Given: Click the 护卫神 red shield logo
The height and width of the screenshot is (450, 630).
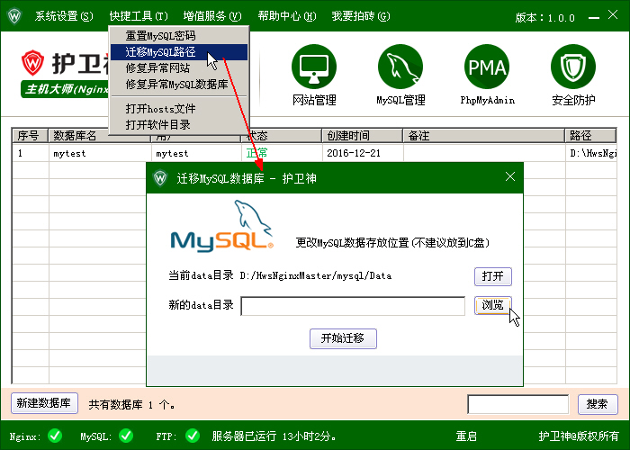Looking at the screenshot, I should pyautogui.click(x=32, y=63).
